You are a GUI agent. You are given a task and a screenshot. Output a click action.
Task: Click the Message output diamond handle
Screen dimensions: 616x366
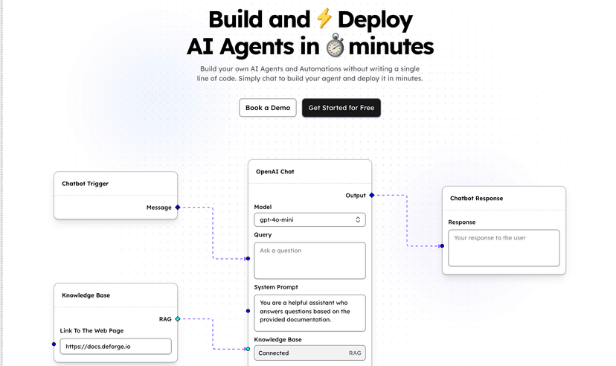[x=178, y=208]
